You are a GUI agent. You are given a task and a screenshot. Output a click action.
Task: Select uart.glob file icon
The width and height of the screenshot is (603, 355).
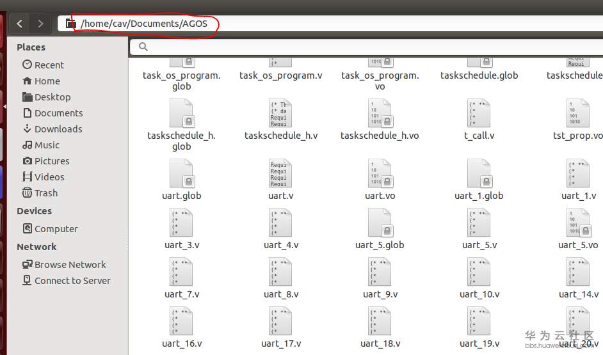point(182,173)
